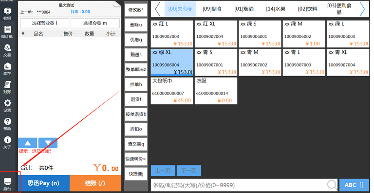Expand category list with right chevron arrow
Image resolution: width=374 pixels, height=193 pixels.
pyautogui.click(x=362, y=9)
